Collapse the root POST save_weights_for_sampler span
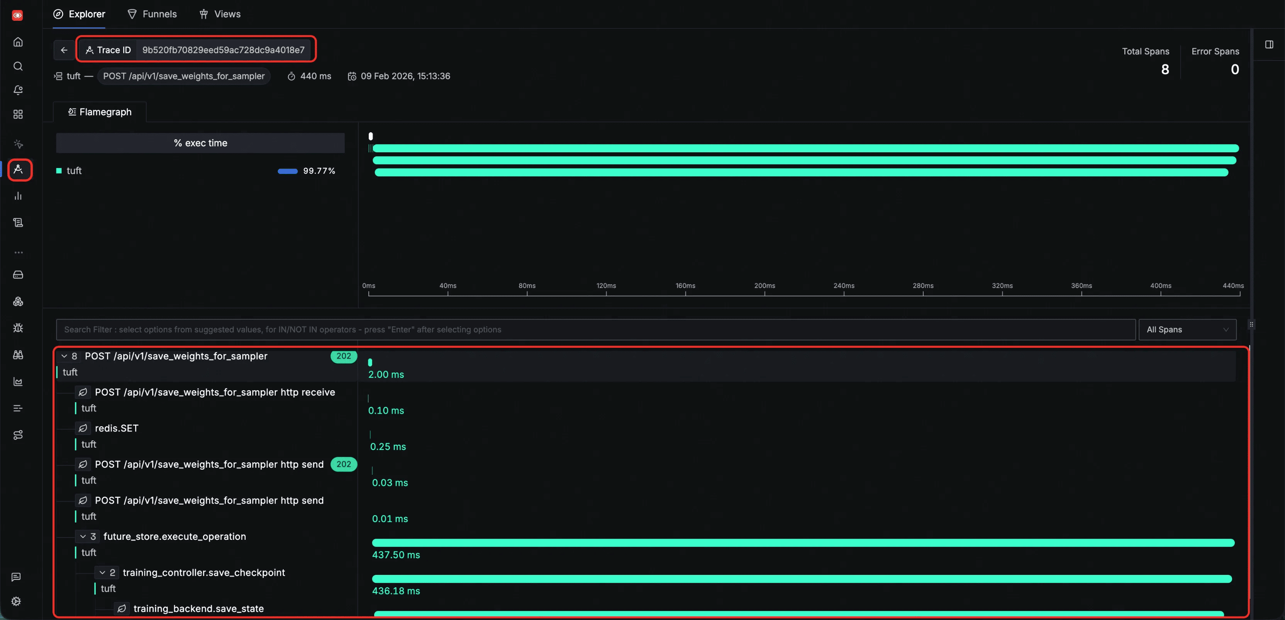Screen dimensions: 1285x620 coord(64,356)
